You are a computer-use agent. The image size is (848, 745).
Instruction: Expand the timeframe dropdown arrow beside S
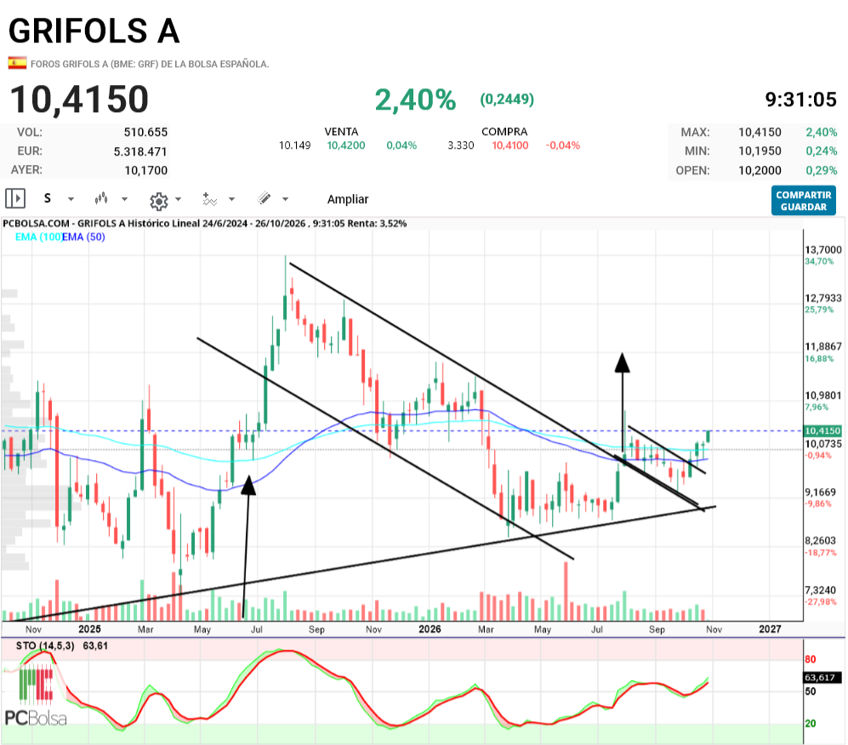click(71, 199)
